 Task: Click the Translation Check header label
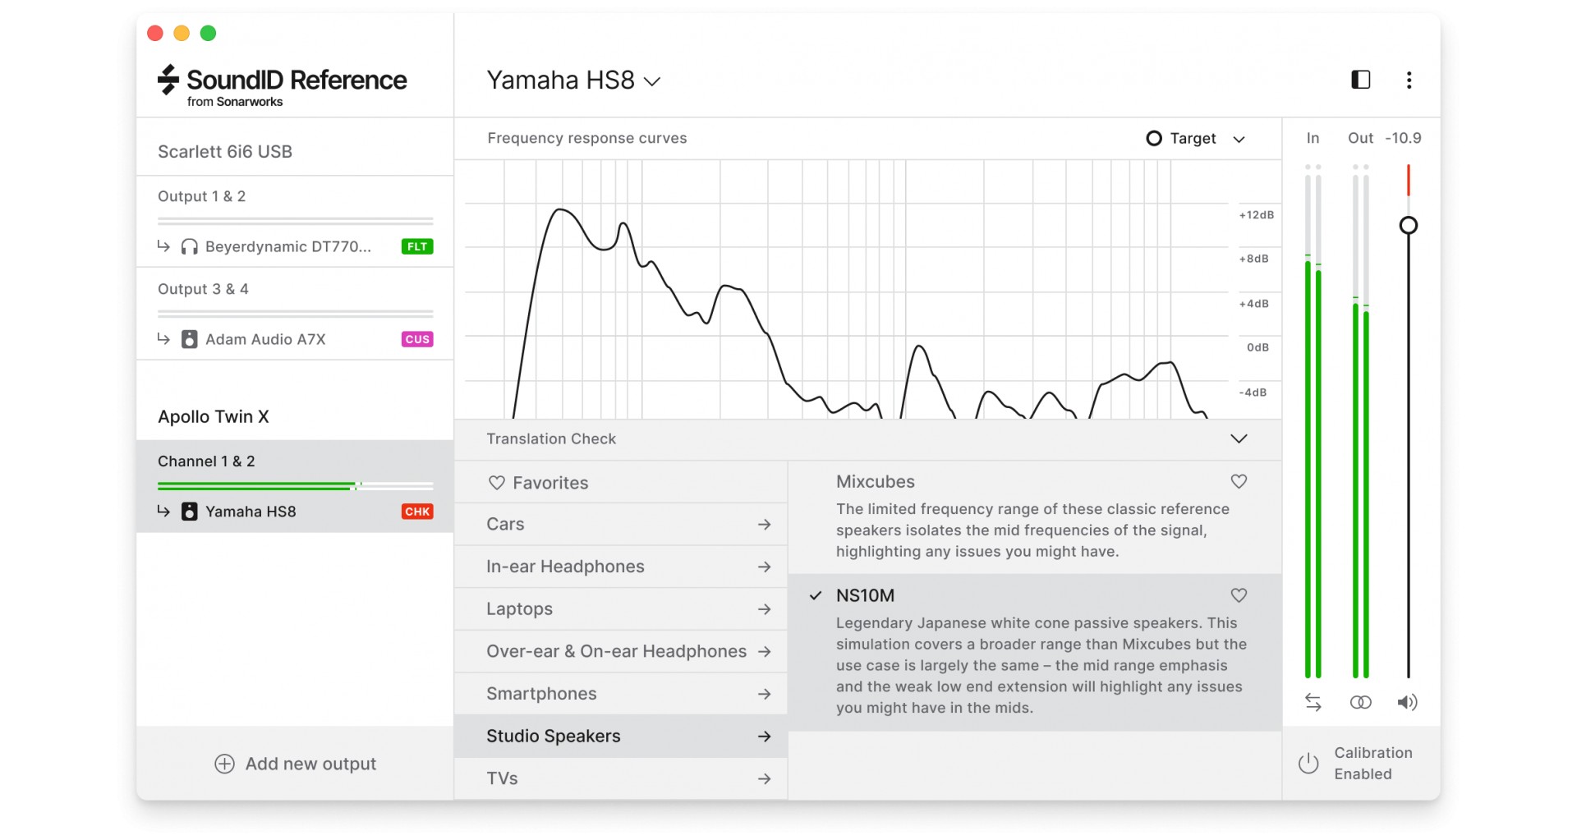pos(551,438)
